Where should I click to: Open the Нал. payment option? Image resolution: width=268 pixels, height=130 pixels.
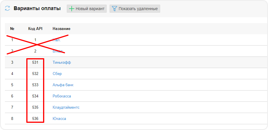point(57,40)
